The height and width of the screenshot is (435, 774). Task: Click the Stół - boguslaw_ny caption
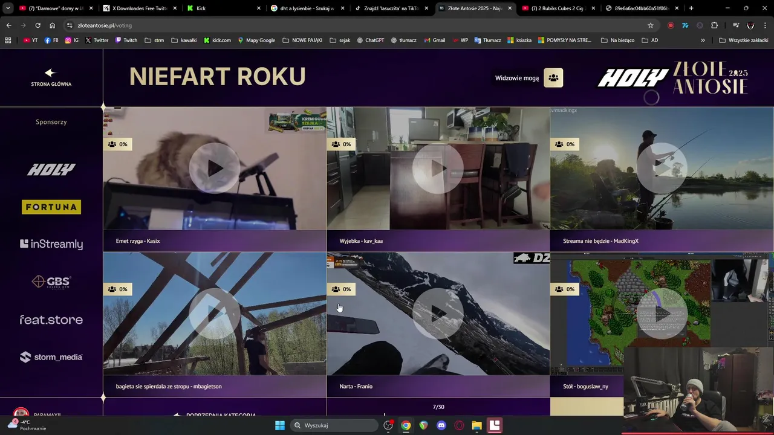pyautogui.click(x=585, y=386)
